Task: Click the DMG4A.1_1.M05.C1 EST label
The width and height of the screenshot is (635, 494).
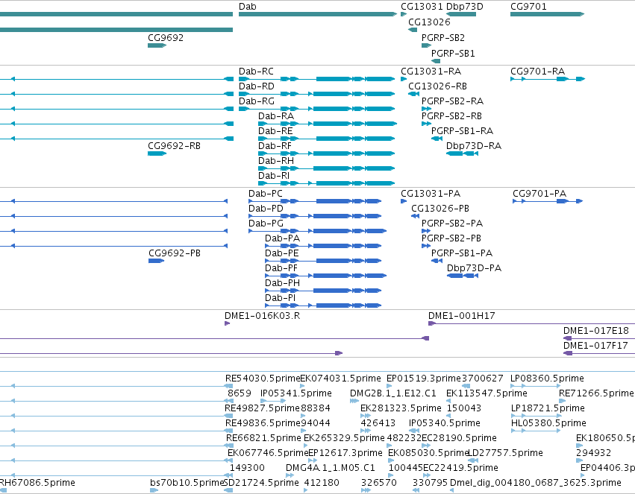Action: pyautogui.click(x=331, y=468)
